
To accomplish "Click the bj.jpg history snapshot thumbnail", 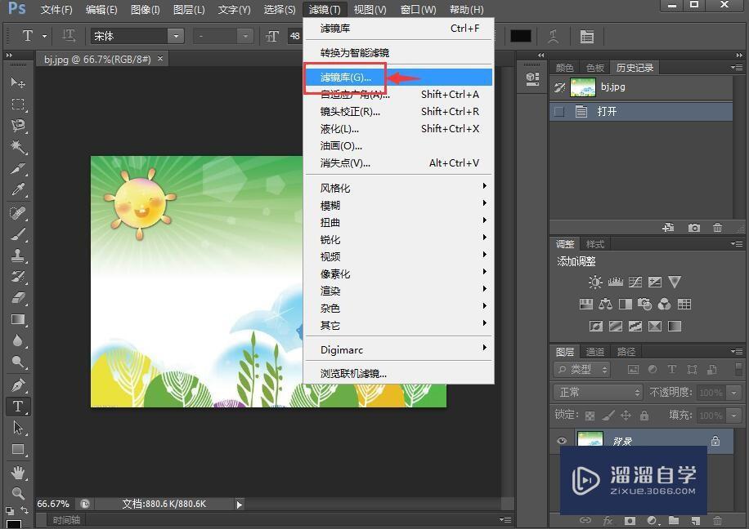I will click(x=583, y=87).
